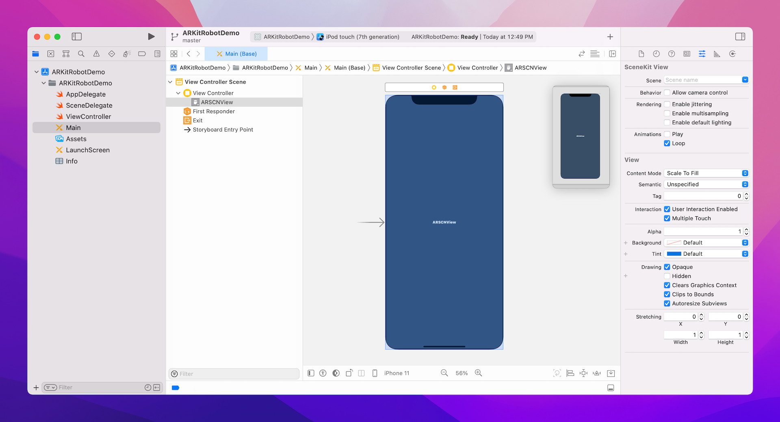This screenshot has width=780, height=422.
Task: Select the Main (Base) editor tab
Action: click(236, 54)
